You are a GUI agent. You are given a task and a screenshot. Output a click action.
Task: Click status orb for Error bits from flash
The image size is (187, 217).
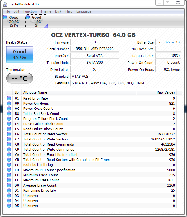[x=9, y=154]
